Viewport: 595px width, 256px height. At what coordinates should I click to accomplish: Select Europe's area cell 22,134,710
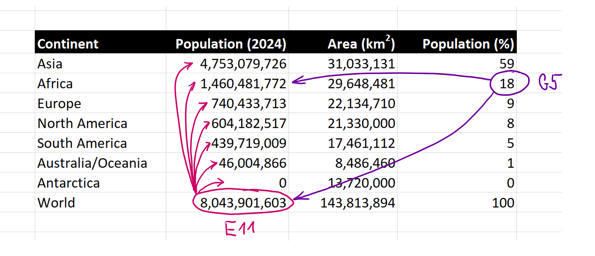pyautogui.click(x=361, y=103)
